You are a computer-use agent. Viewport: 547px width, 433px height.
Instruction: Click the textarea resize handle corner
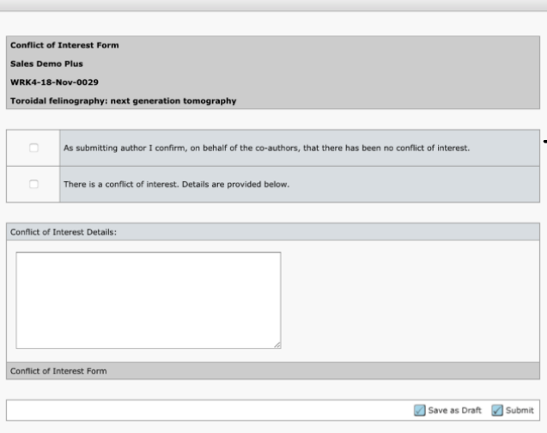(x=277, y=345)
